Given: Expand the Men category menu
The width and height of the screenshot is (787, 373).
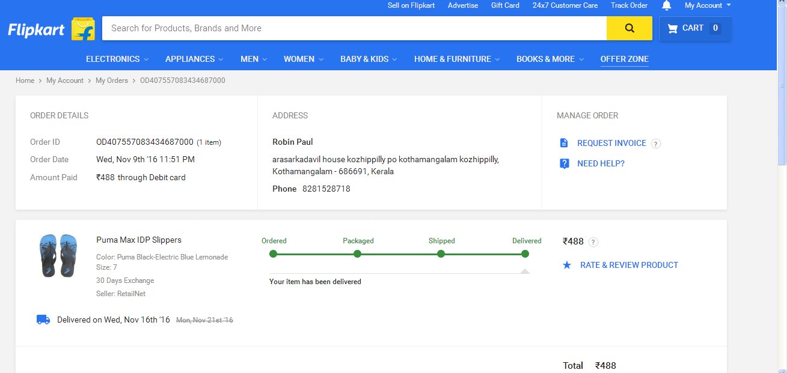Looking at the screenshot, I should click(x=254, y=59).
